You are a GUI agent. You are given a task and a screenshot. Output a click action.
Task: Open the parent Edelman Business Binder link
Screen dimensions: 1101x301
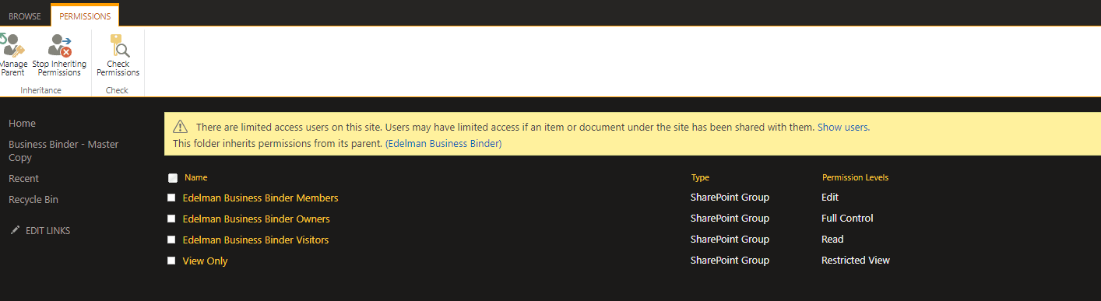[x=443, y=144]
